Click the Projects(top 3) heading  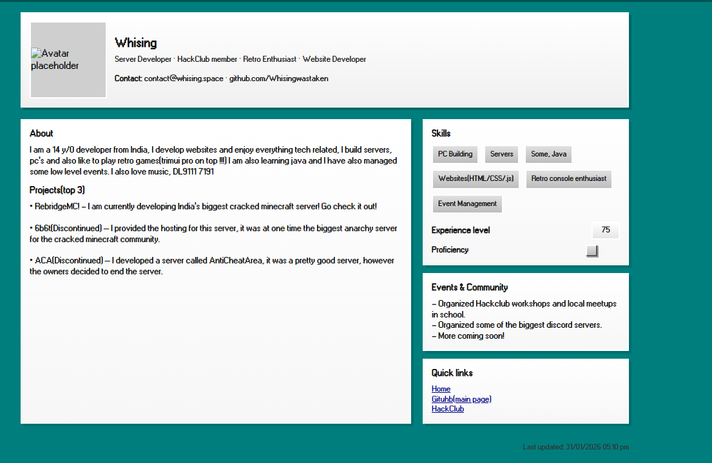[57, 190]
